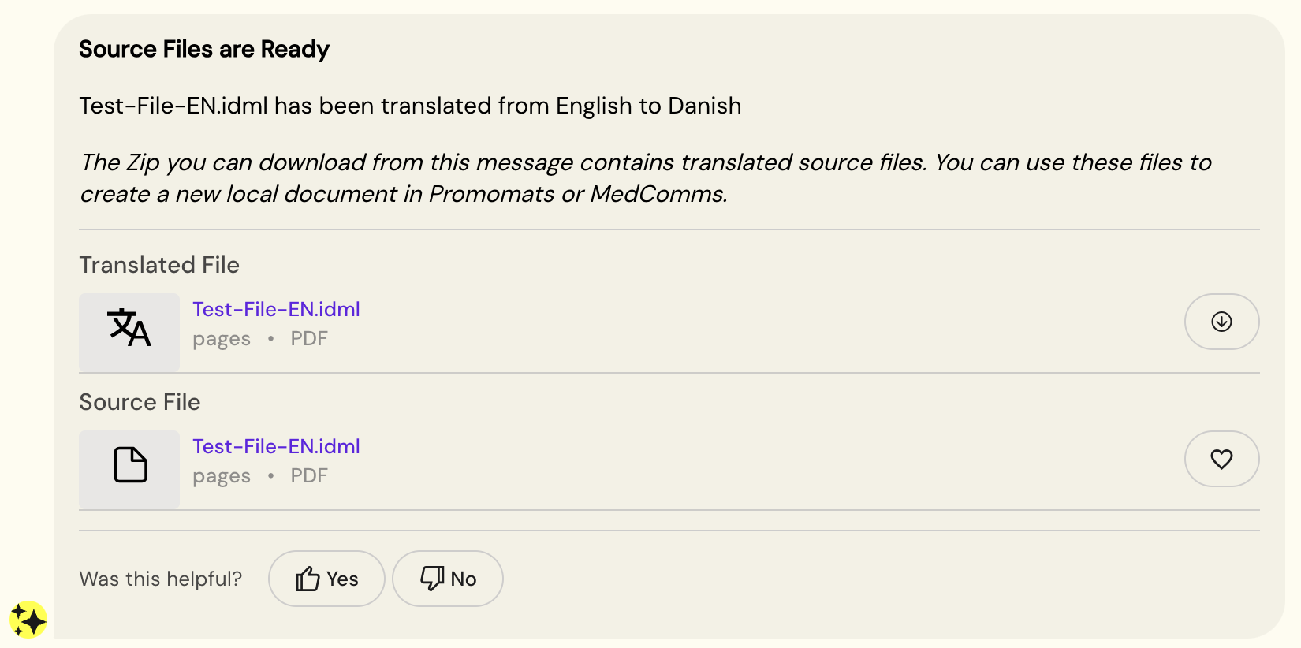The image size is (1301, 648).
Task: Click the "Source Files are Ready" heading
Action: coord(204,49)
